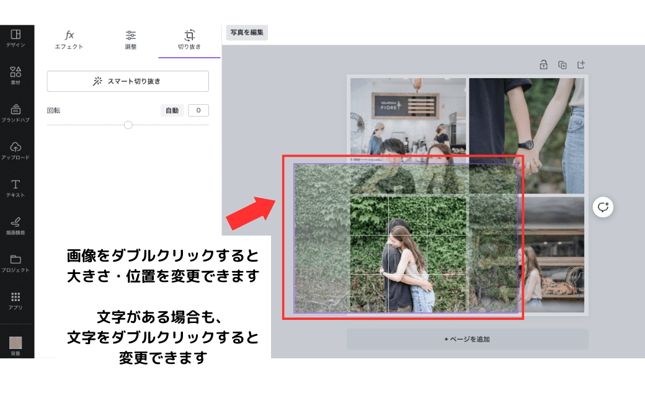Click the rotation slider handle
The width and height of the screenshot is (645, 398).
pyautogui.click(x=128, y=125)
